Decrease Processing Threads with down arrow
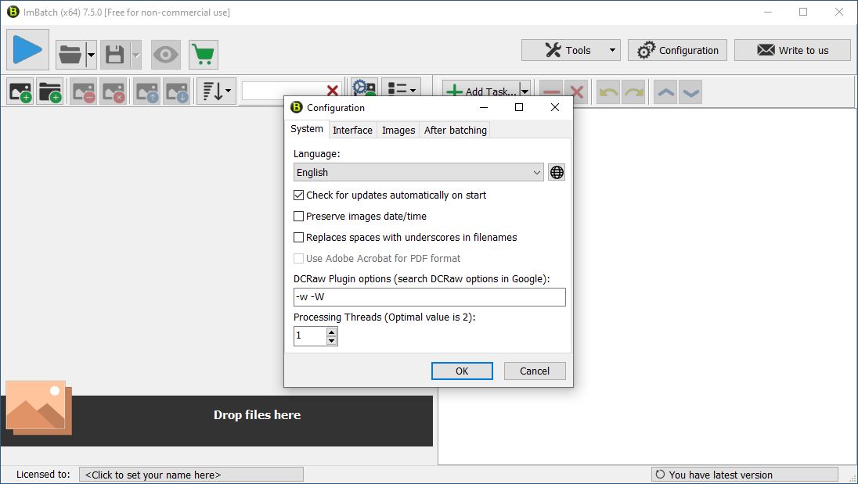858x484 pixels. pos(331,340)
